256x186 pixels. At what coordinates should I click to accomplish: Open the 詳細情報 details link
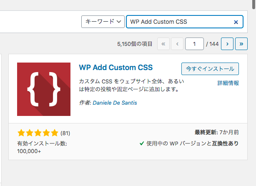(x=228, y=83)
